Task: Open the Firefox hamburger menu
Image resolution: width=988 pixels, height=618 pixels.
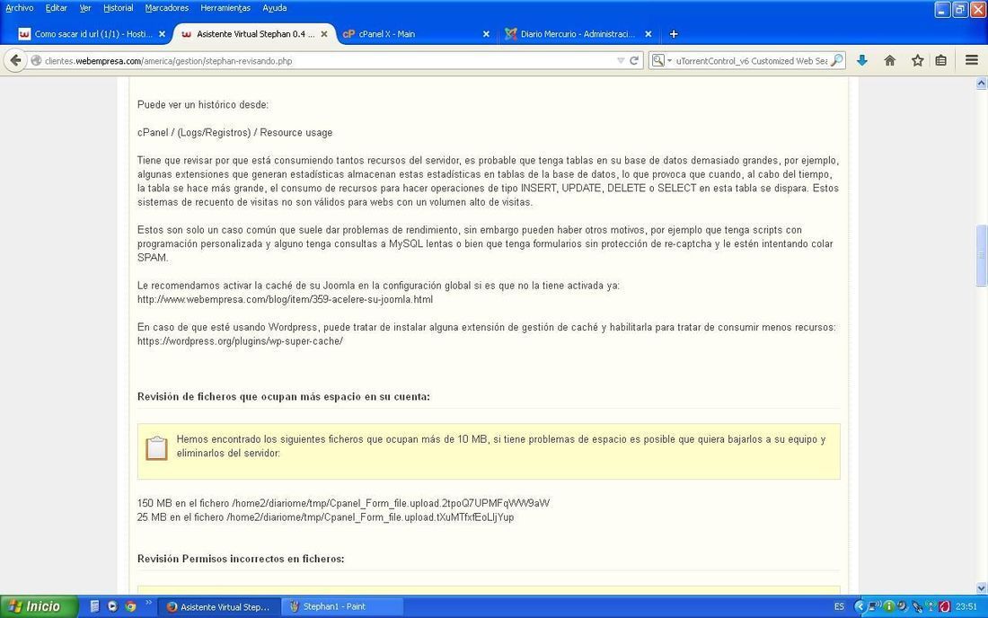Action: [x=972, y=60]
